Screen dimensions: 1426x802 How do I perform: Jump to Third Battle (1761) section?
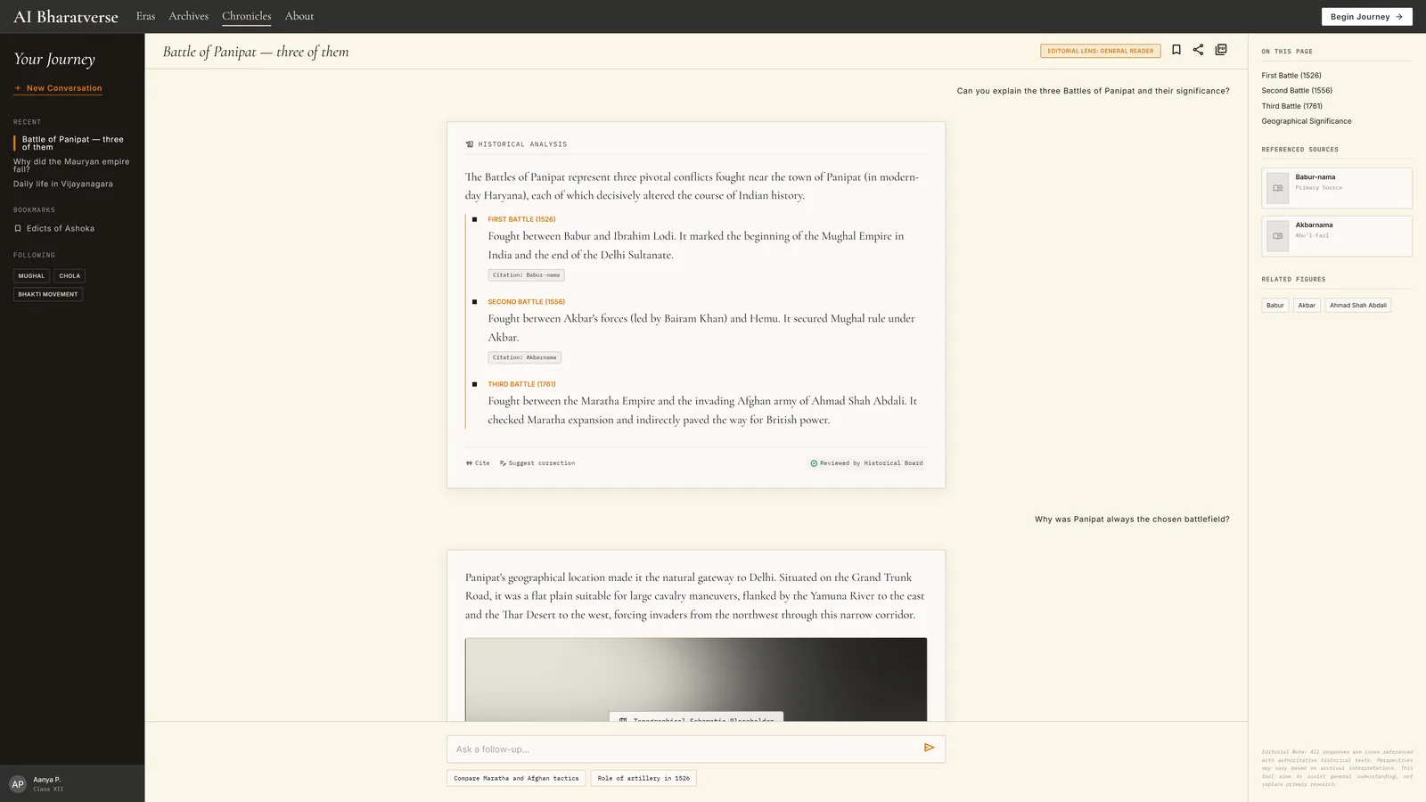[x=1292, y=106]
